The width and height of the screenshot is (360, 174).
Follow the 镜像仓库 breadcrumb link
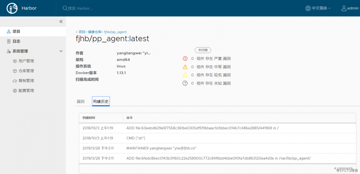94,32
